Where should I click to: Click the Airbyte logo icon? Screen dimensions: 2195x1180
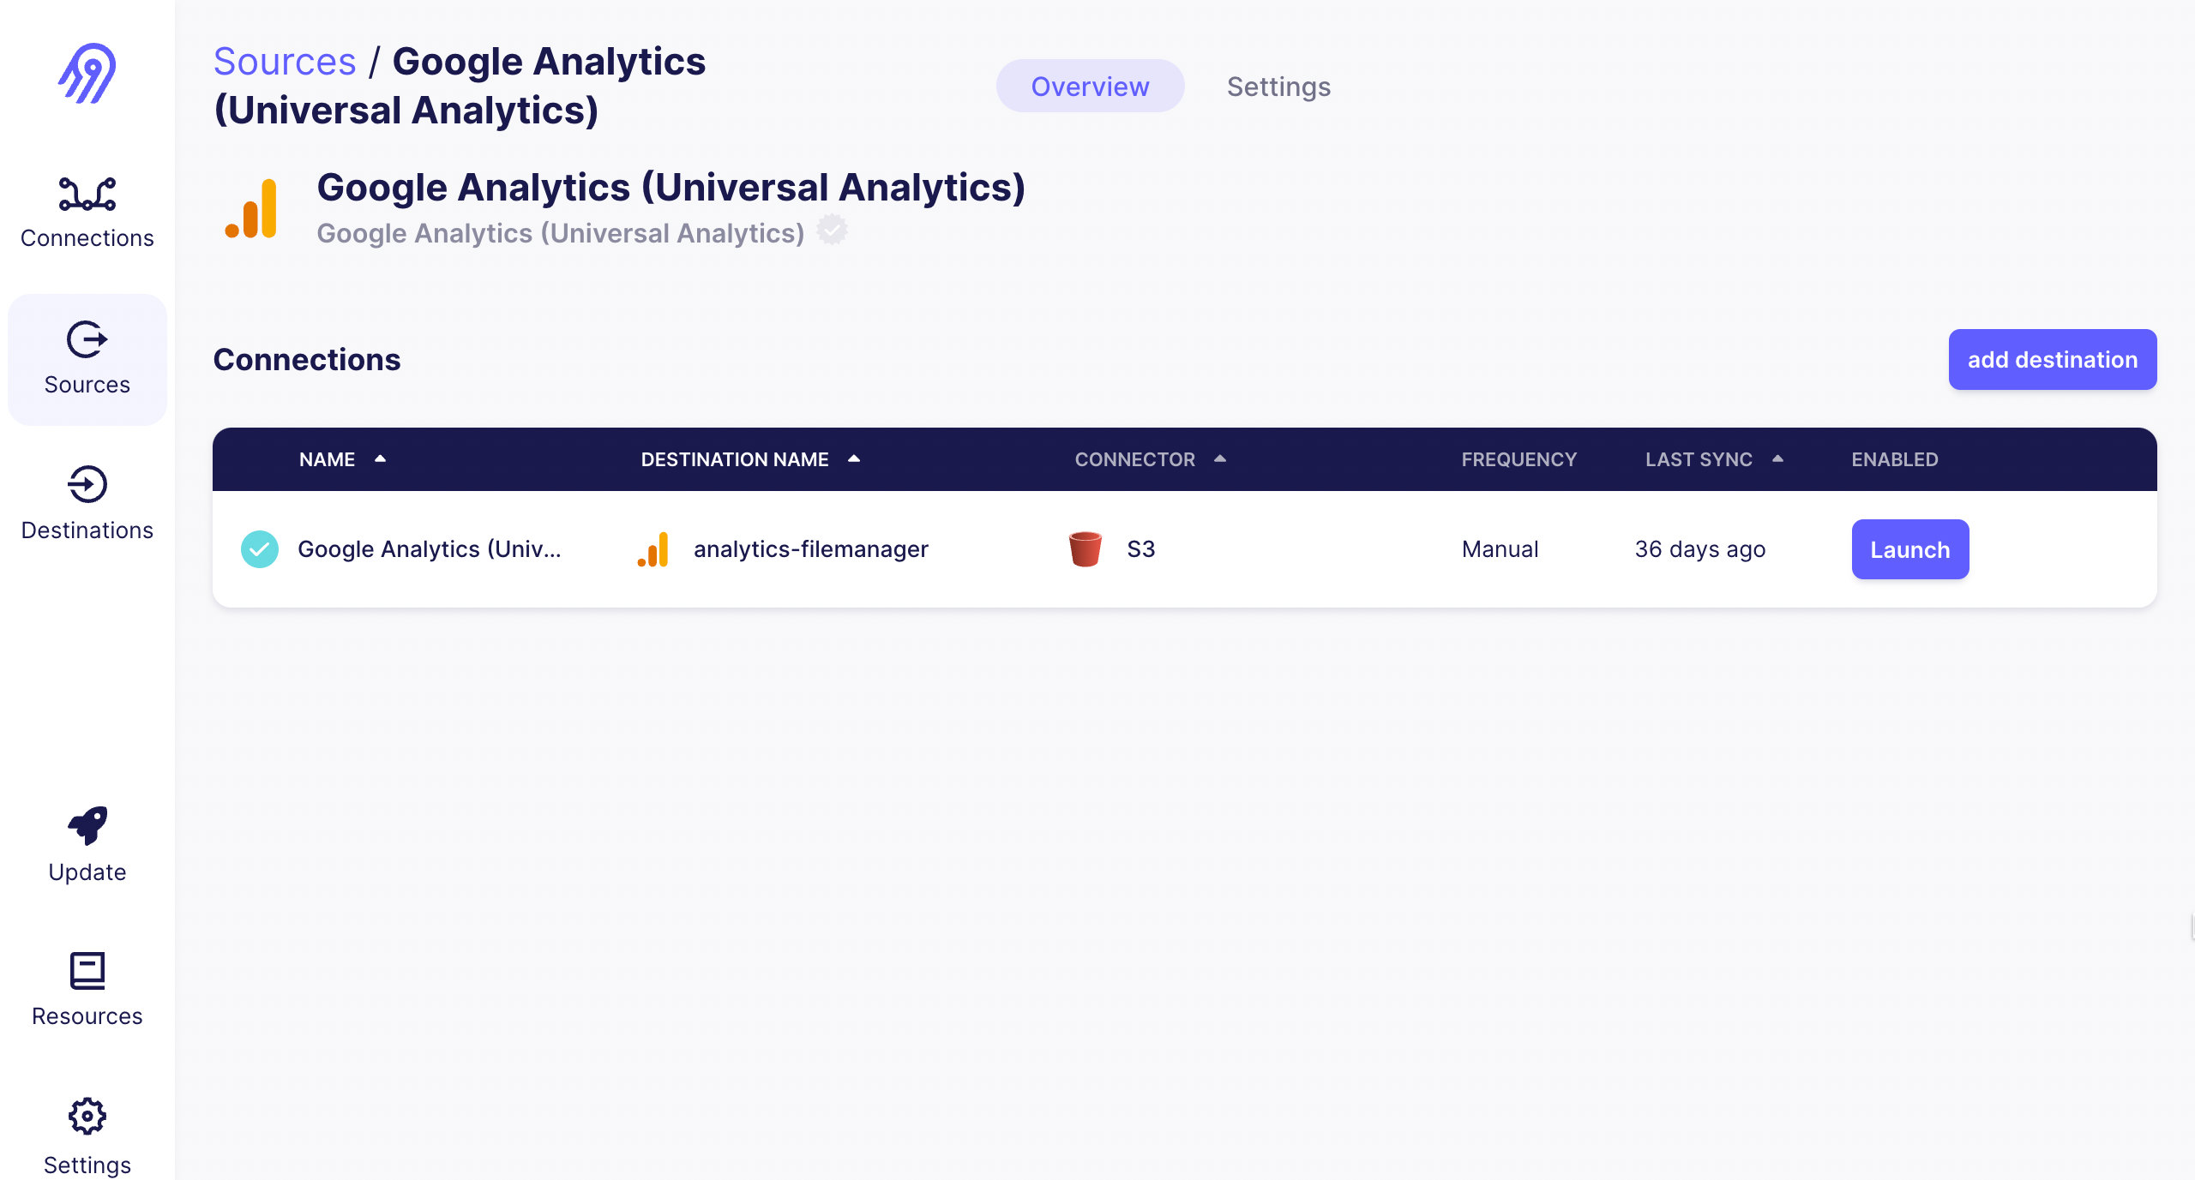tap(87, 74)
